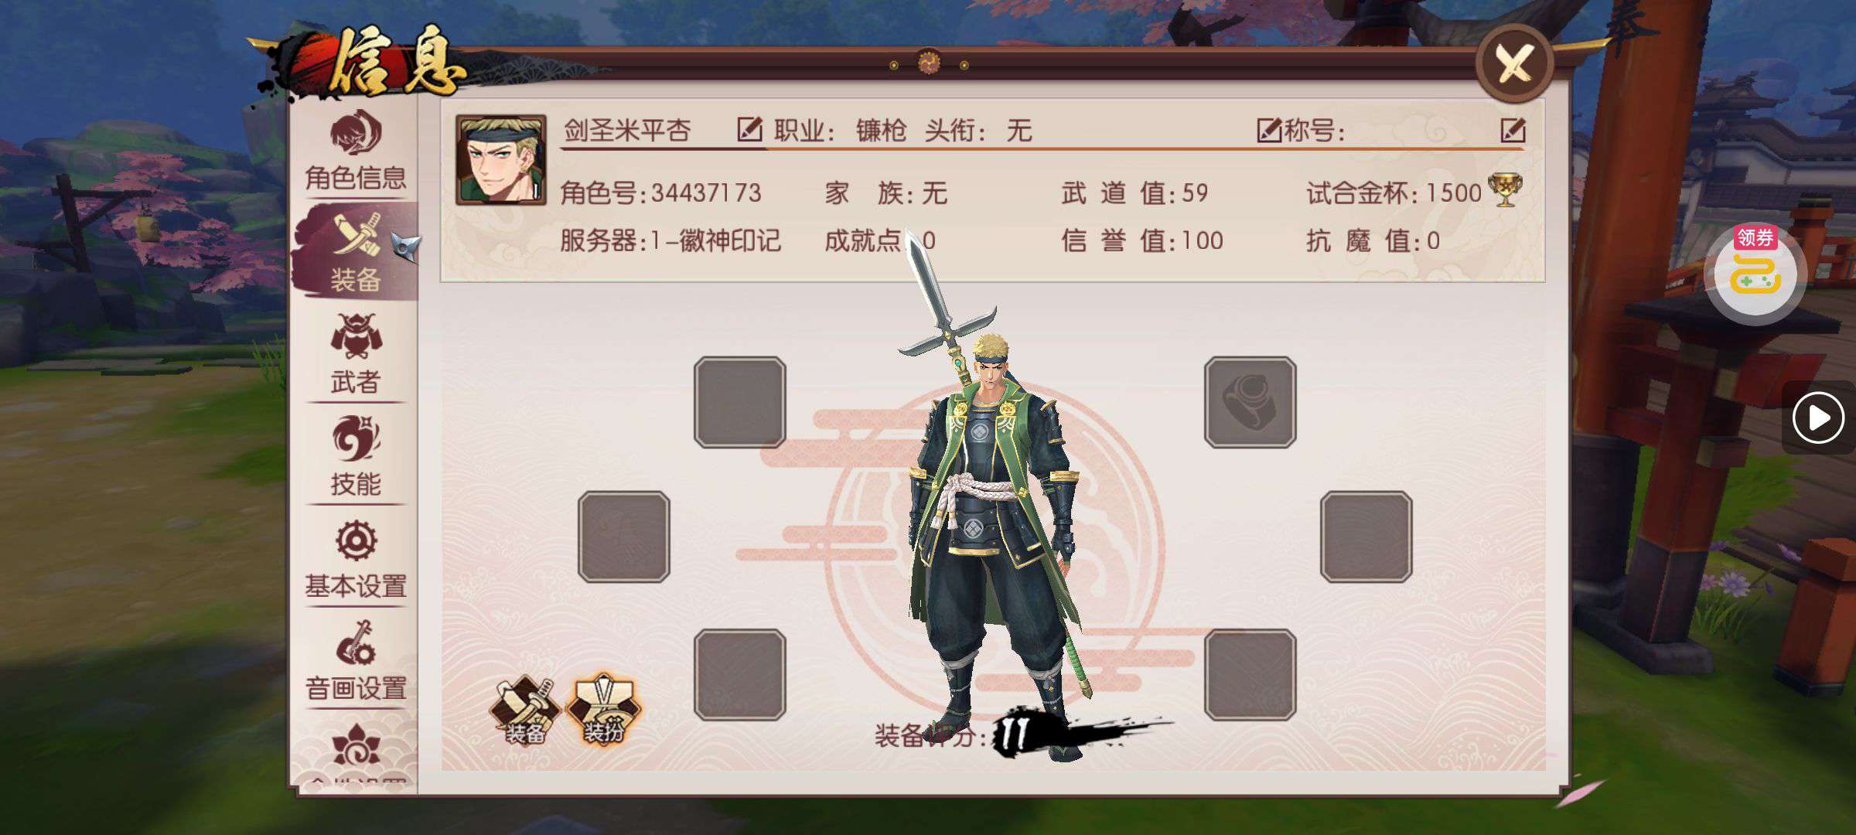Select the ring equipment slot
The image size is (1856, 835).
click(1250, 402)
